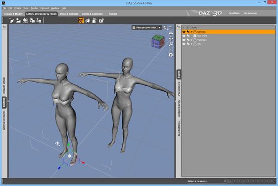The image size is (278, 186).
Task: Click the frame selection viewport control
Action: (x=171, y=49)
